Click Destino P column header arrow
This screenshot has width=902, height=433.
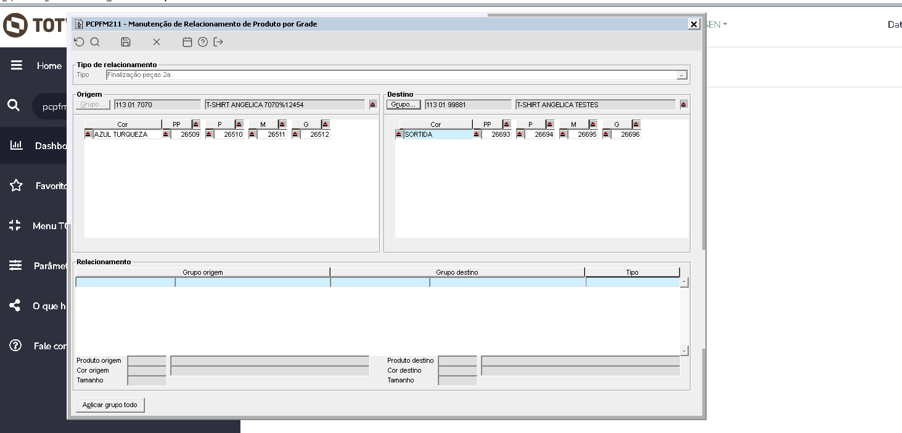click(549, 124)
